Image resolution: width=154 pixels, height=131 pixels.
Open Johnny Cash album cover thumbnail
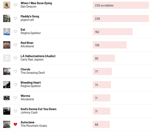point(7,111)
